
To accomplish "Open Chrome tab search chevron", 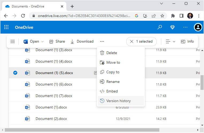I will (x=161, y=3).
